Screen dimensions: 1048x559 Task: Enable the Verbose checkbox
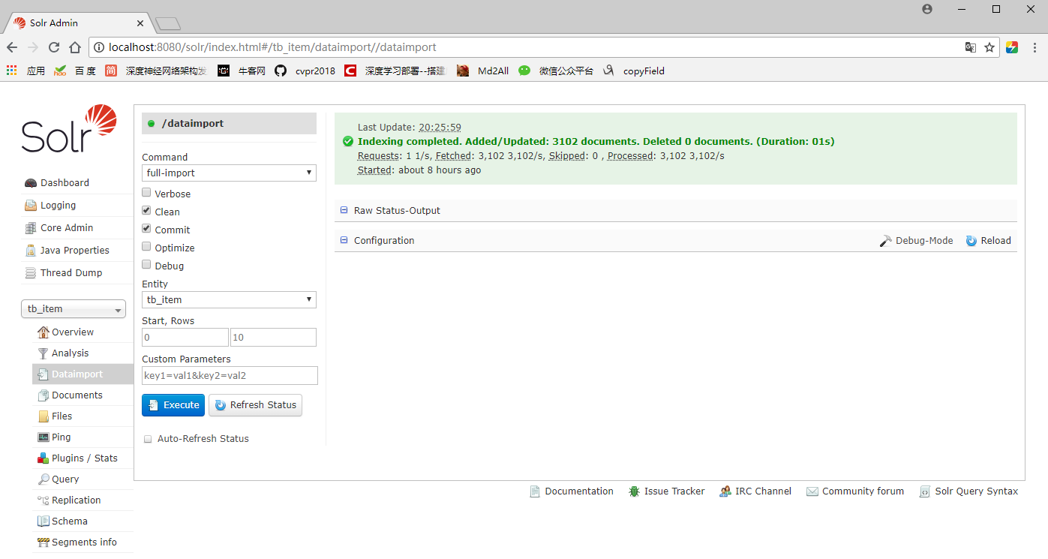tap(147, 193)
